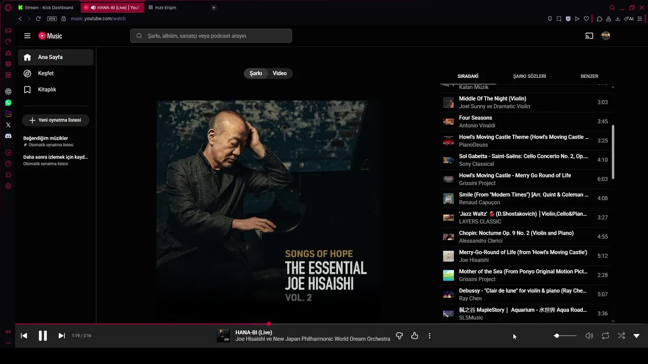Click the Mother of the Sea thumbnail
This screenshot has height=364, width=648.
tap(449, 275)
